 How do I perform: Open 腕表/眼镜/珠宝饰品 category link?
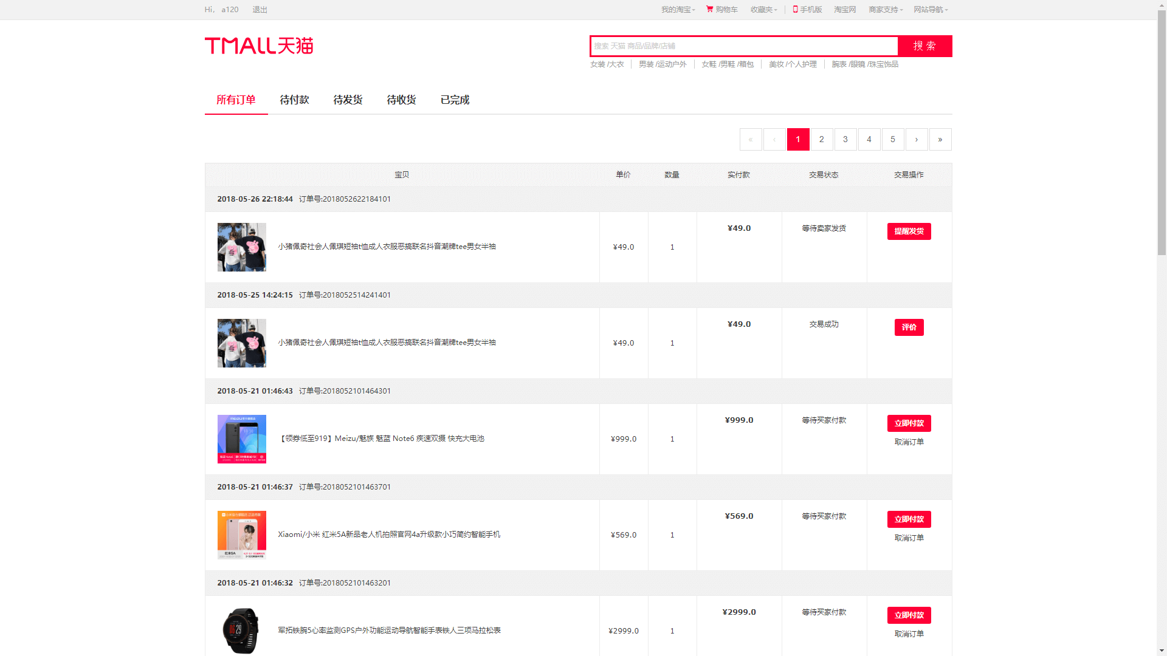pyautogui.click(x=865, y=64)
